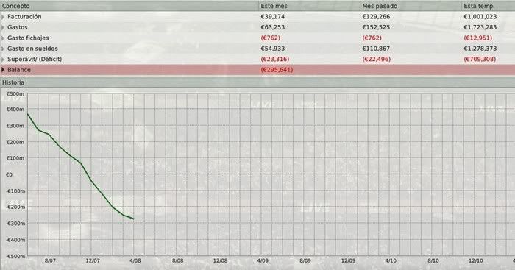Click the Gasto en sueldos label
The height and width of the screenshot is (270, 515).
pos(32,49)
